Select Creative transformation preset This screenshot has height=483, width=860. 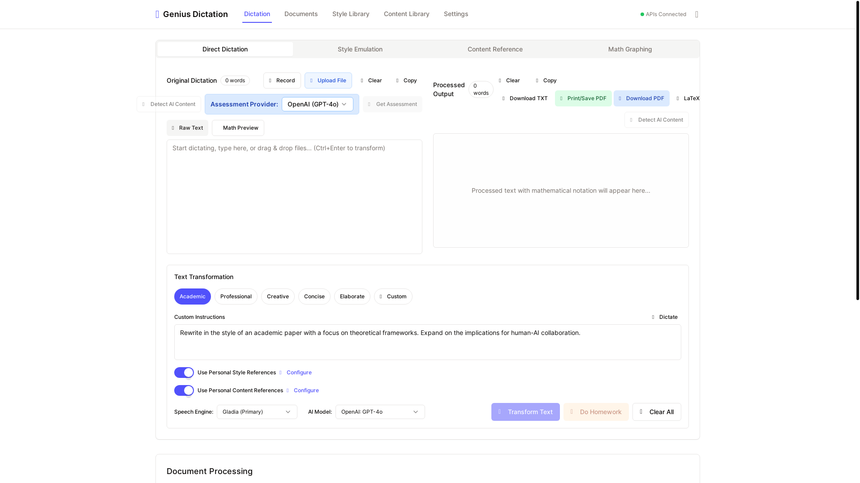(x=278, y=297)
